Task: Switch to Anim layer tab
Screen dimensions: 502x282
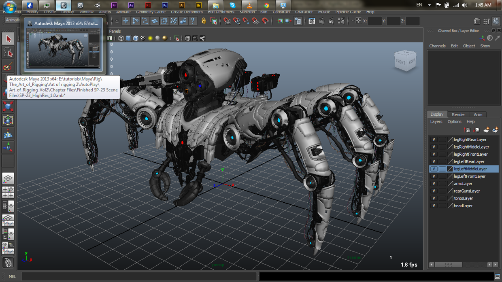Action: tap(478, 114)
